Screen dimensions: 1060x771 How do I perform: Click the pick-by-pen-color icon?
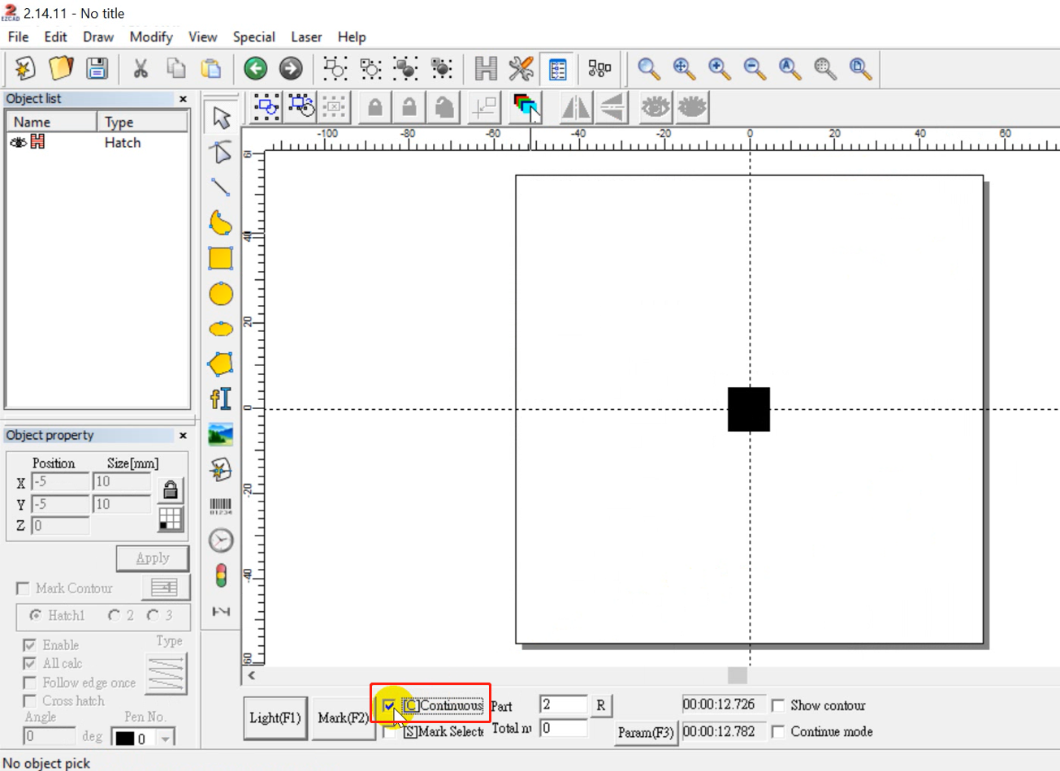coord(526,106)
